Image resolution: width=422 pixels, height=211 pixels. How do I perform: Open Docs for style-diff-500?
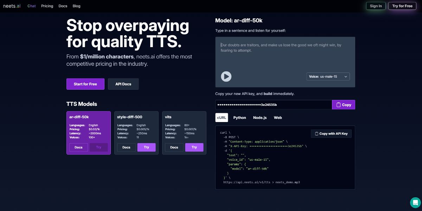tap(126, 147)
